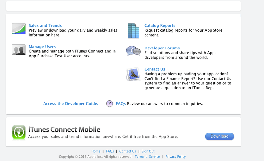Click the blue Download button
Screen dimensions: 264x161
(219, 136)
